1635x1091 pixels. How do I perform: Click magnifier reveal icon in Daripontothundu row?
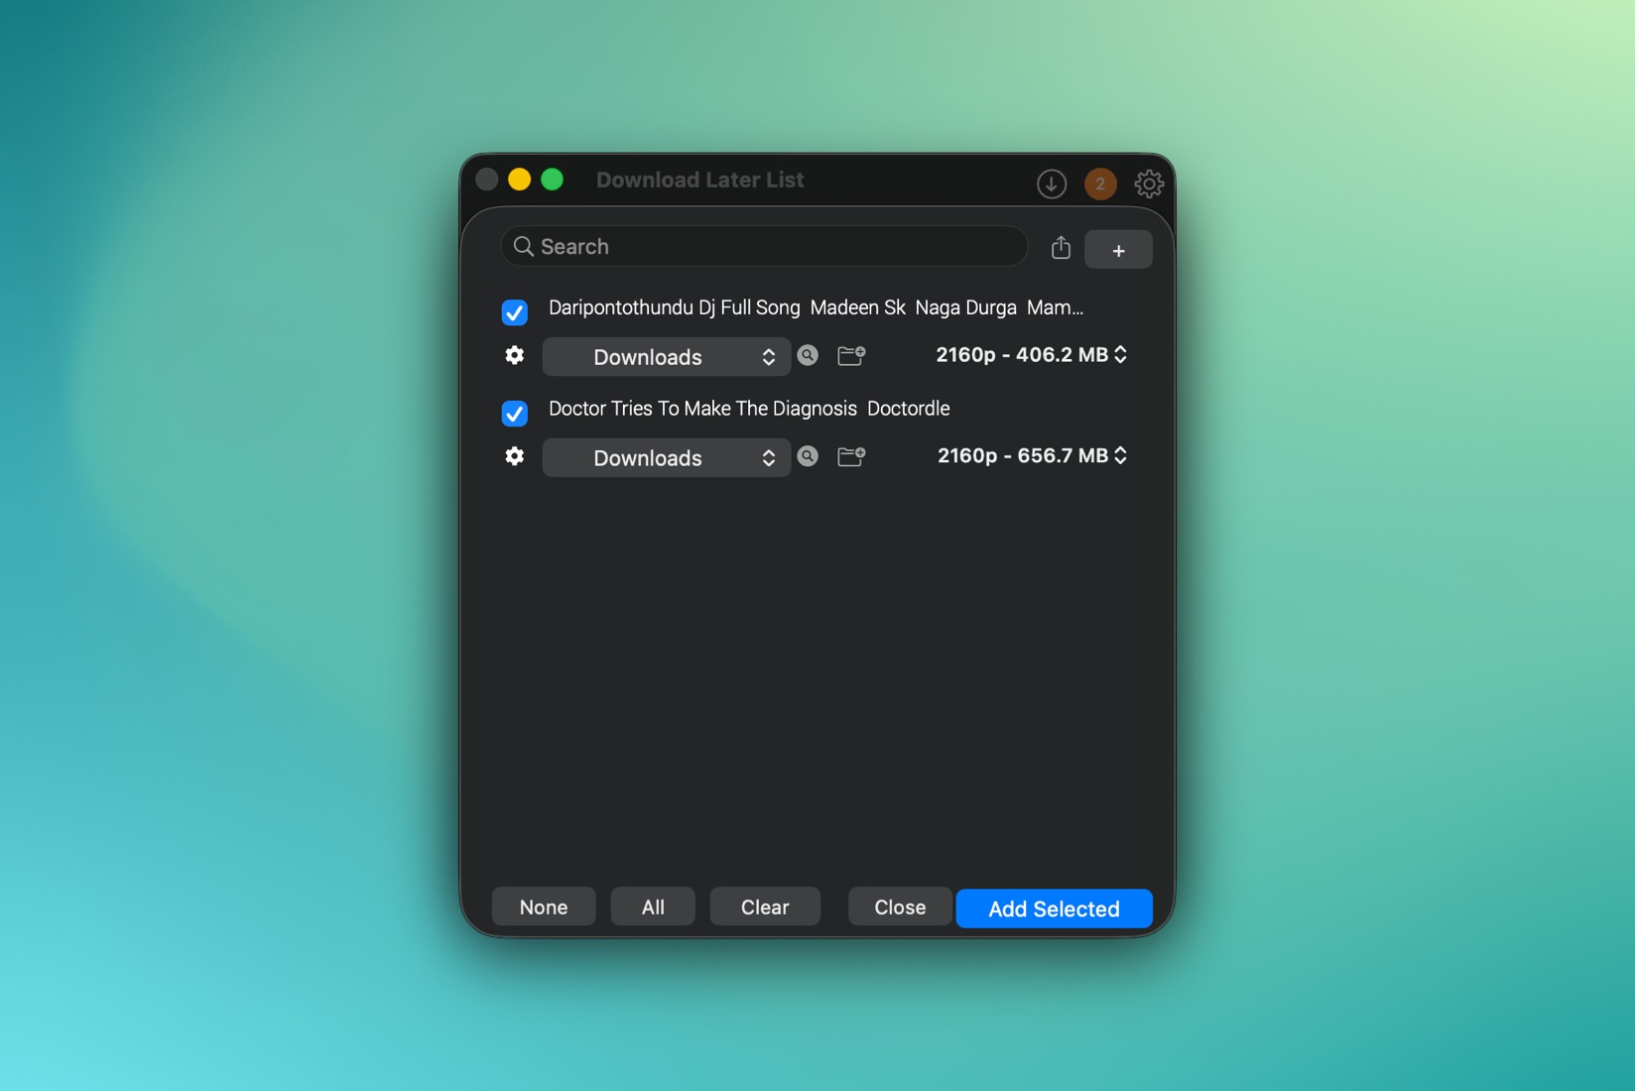[x=808, y=355]
